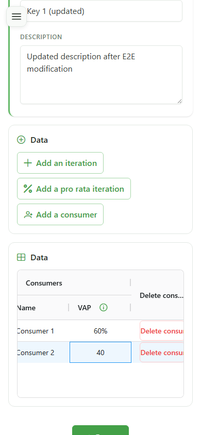Select the Consumer 2 name cell
The image size is (201, 435).
[x=43, y=353]
